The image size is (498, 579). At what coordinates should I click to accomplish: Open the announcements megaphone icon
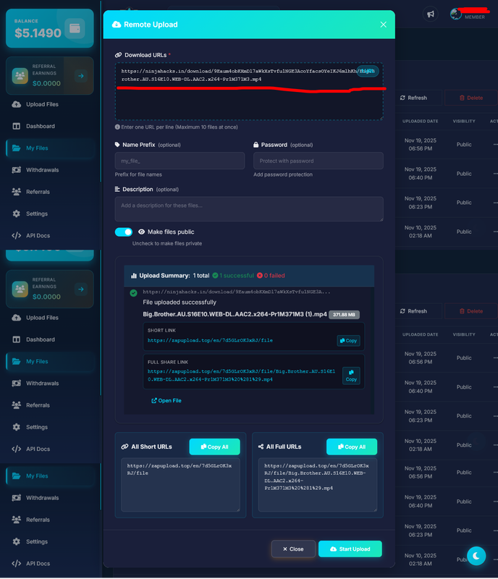pos(431,14)
